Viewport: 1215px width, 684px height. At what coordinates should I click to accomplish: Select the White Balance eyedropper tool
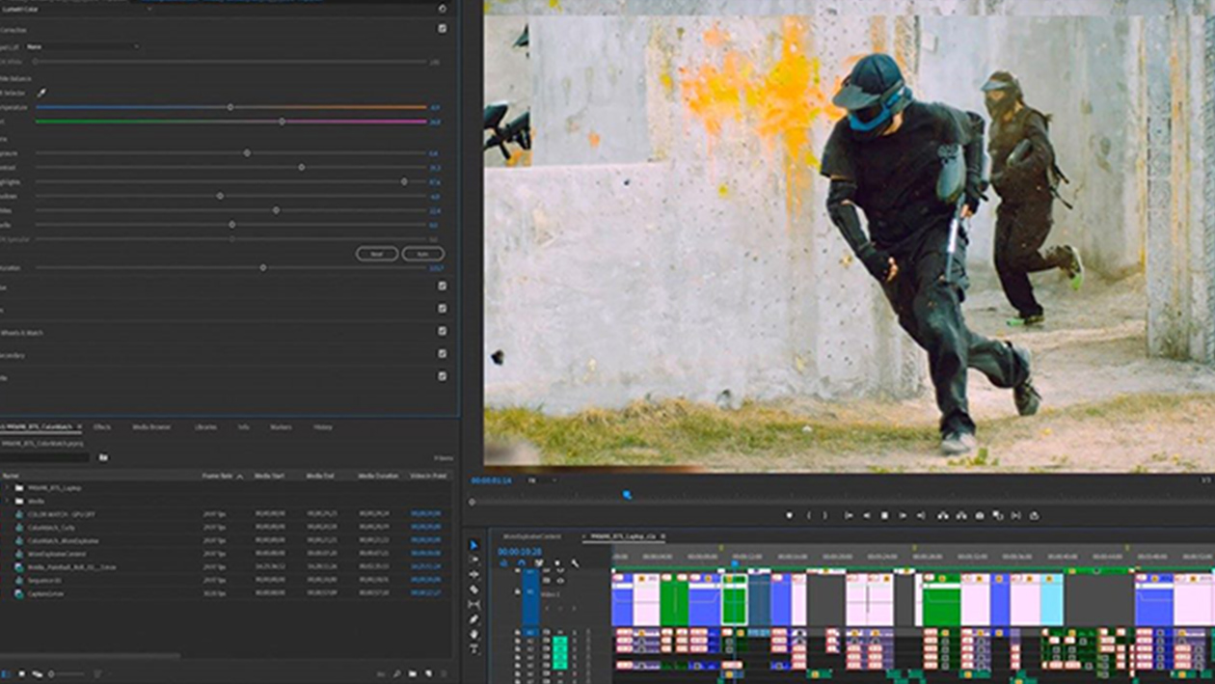[x=41, y=92]
